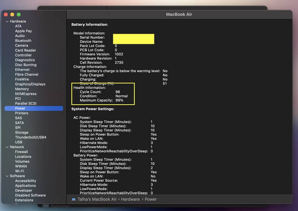Select Apple Pay in the sidebar
The height and width of the screenshot is (211, 298).
coord(23,31)
